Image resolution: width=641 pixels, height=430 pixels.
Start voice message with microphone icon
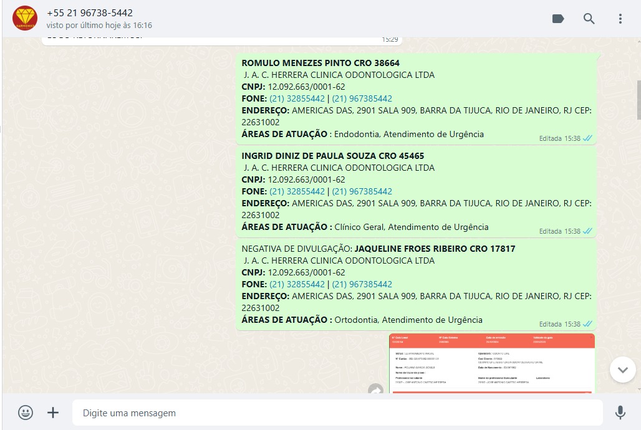[620, 413]
